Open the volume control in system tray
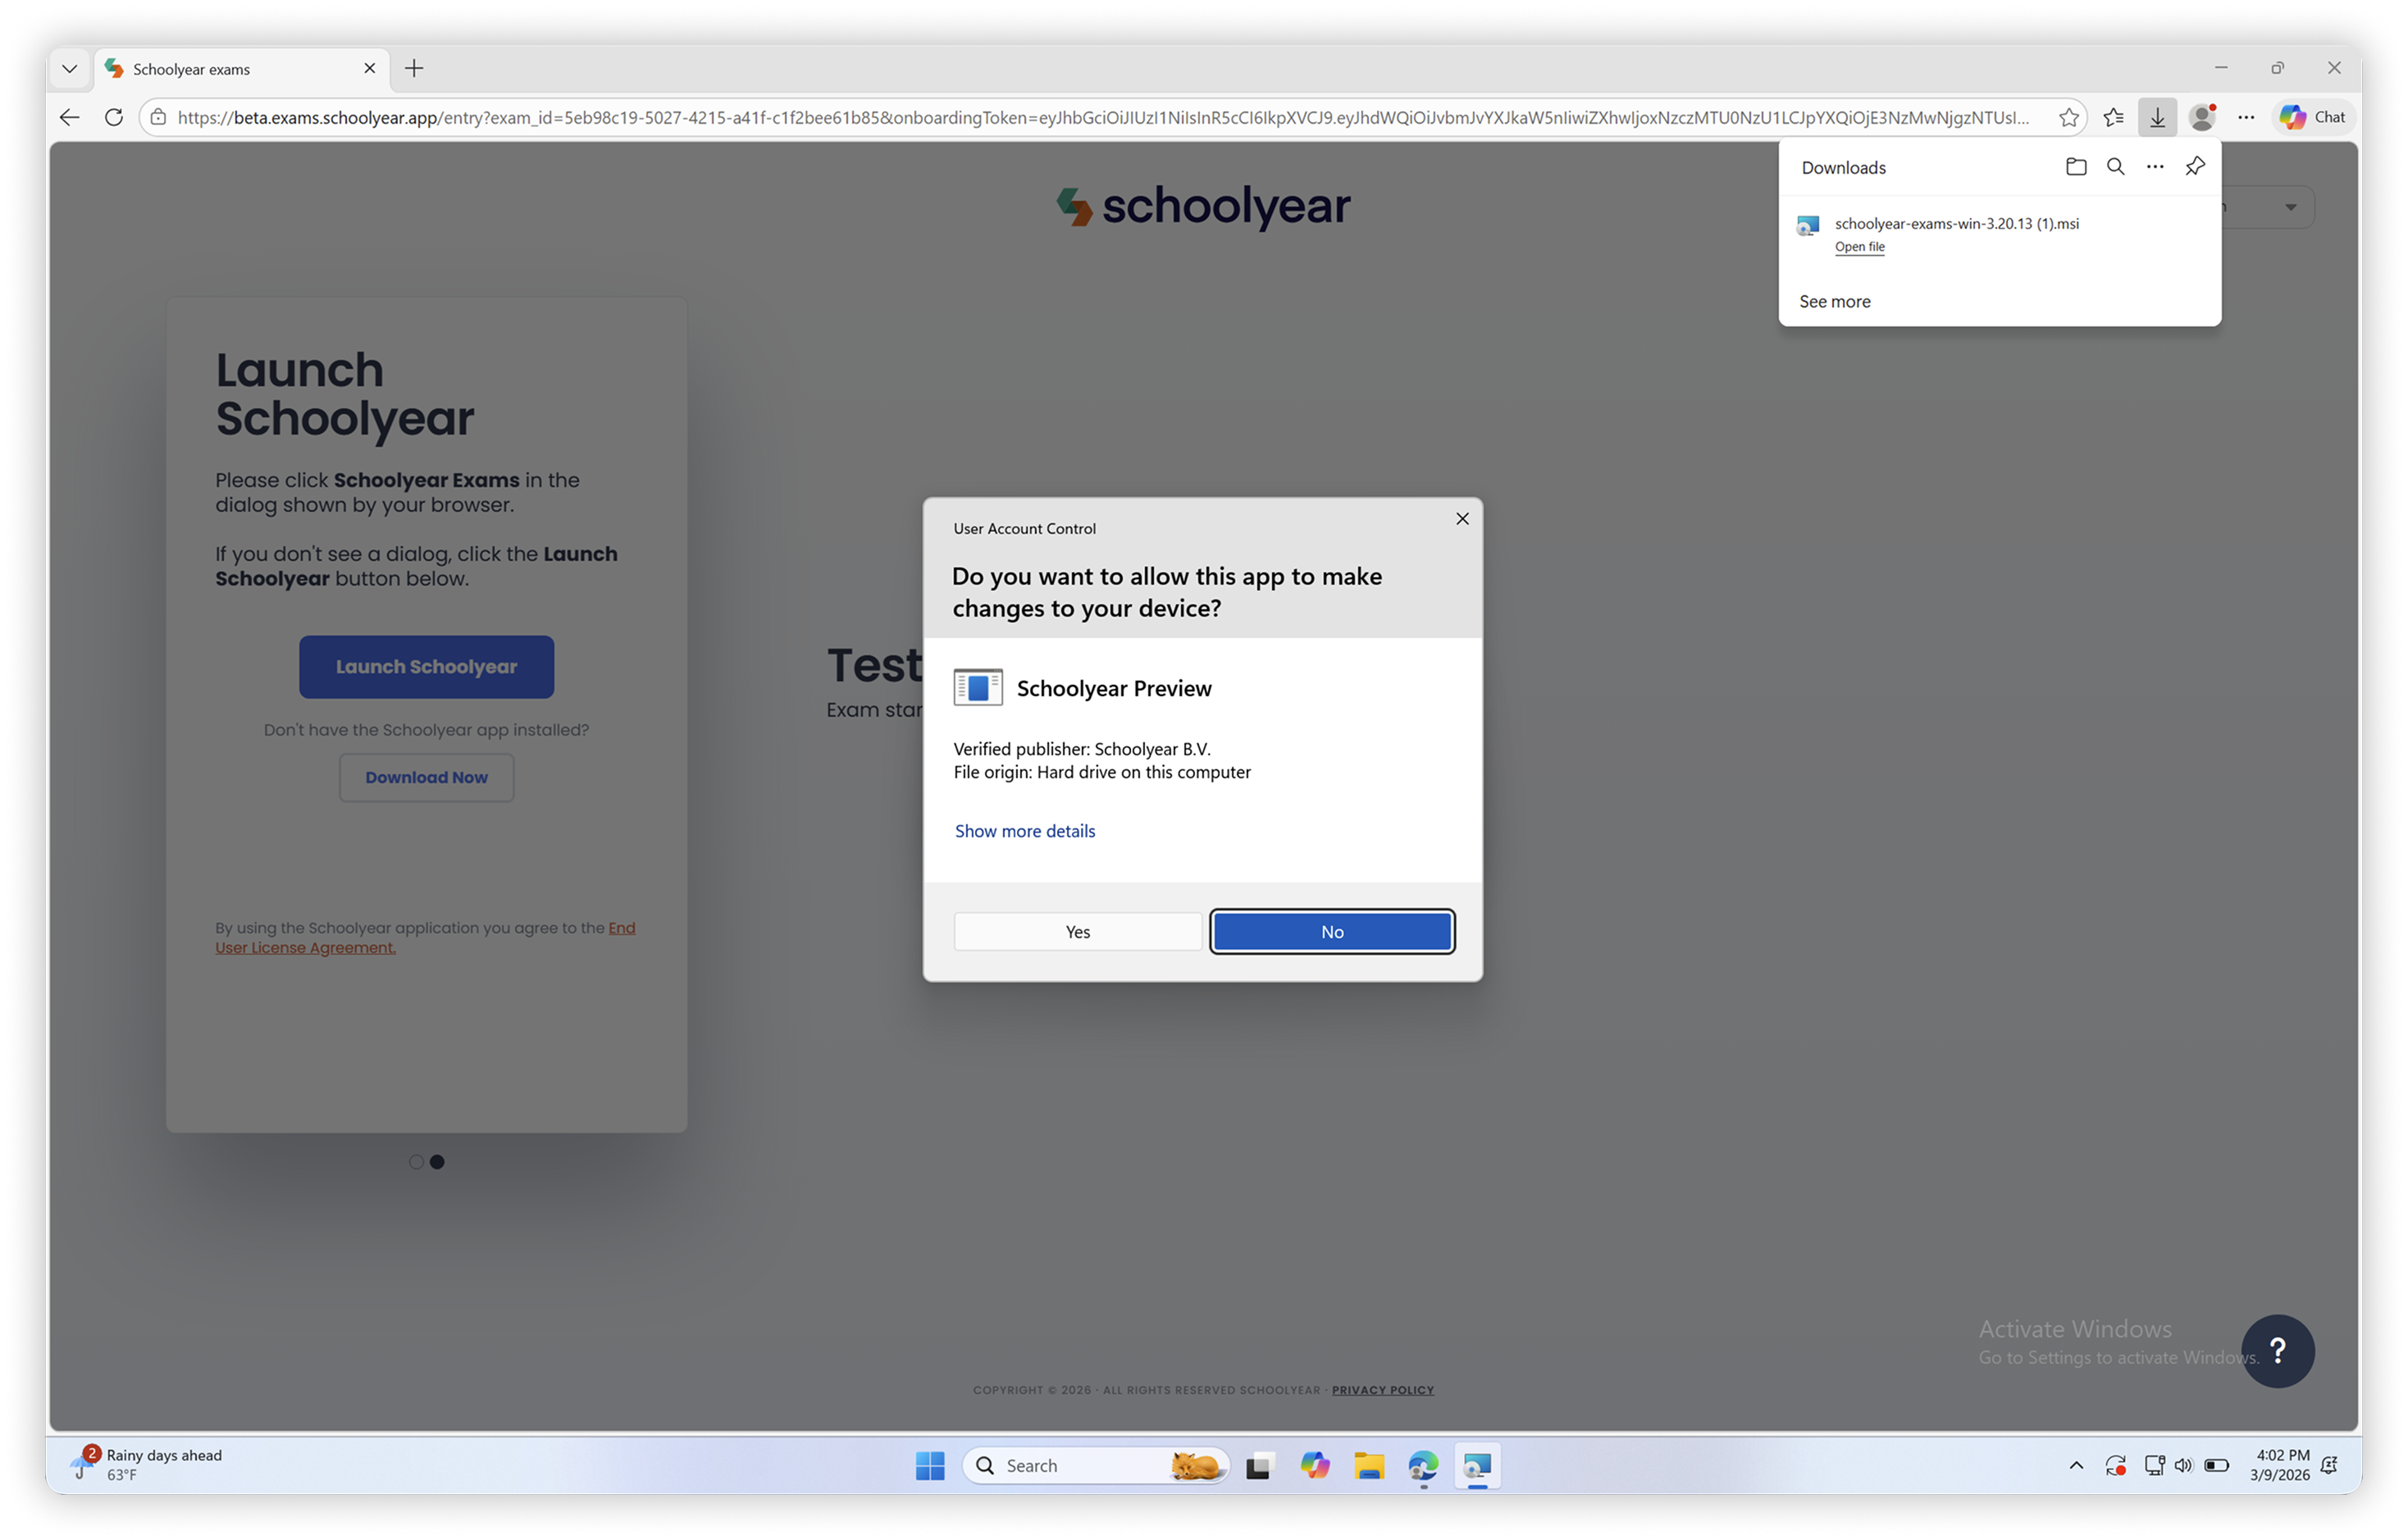Image resolution: width=2408 pixels, height=1540 pixels. point(2183,1466)
